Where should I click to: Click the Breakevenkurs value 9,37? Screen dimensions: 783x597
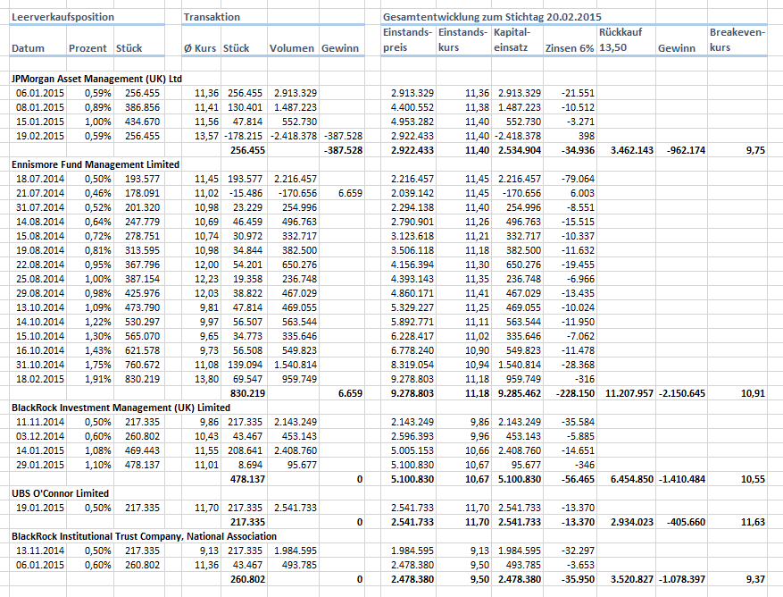tap(755, 579)
